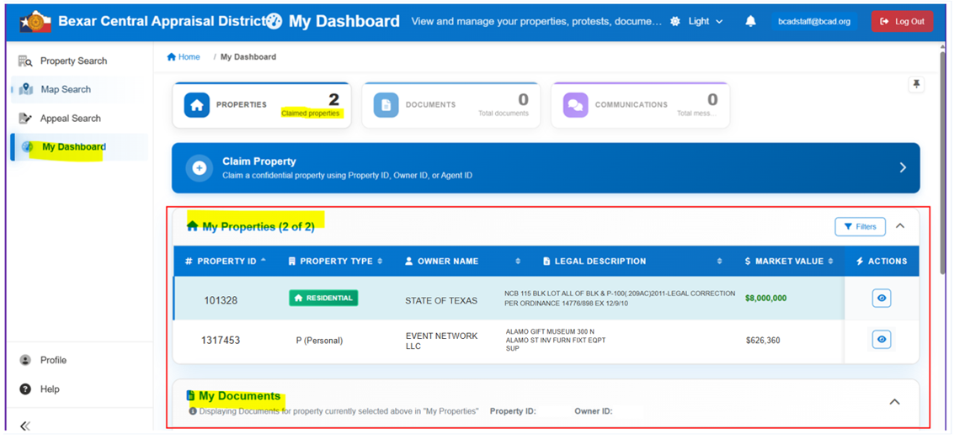Open Map Search in the sidebar
Viewport: 954px width, 439px height.
[66, 89]
